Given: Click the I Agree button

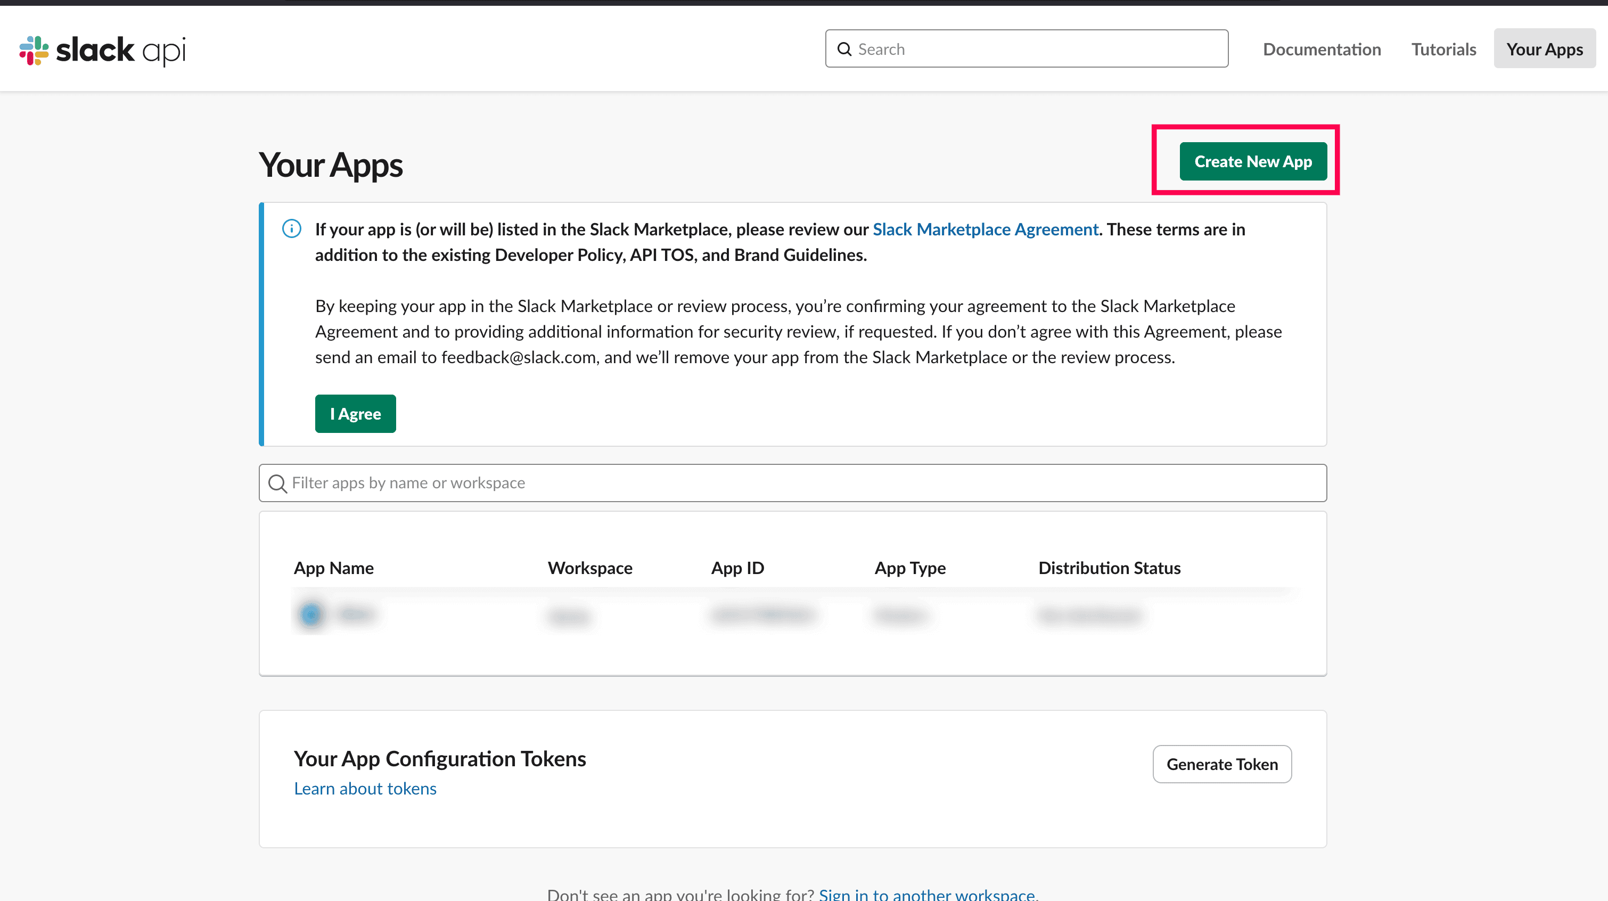Looking at the screenshot, I should [355, 413].
